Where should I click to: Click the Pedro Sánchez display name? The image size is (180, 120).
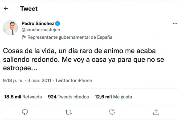point(38,23)
